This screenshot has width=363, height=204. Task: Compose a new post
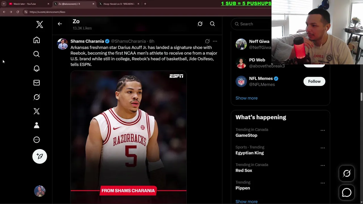[x=40, y=156]
